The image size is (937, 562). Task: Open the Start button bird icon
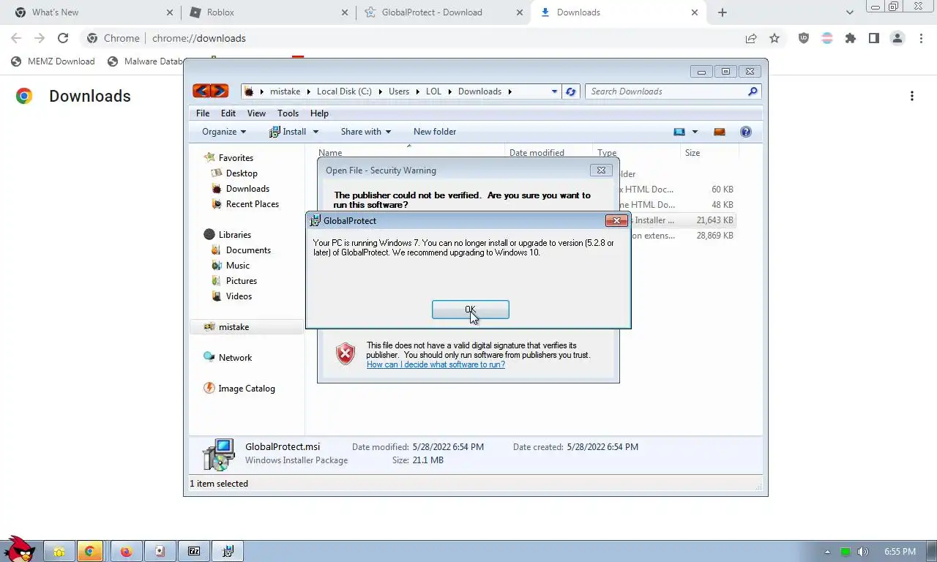coord(19,549)
